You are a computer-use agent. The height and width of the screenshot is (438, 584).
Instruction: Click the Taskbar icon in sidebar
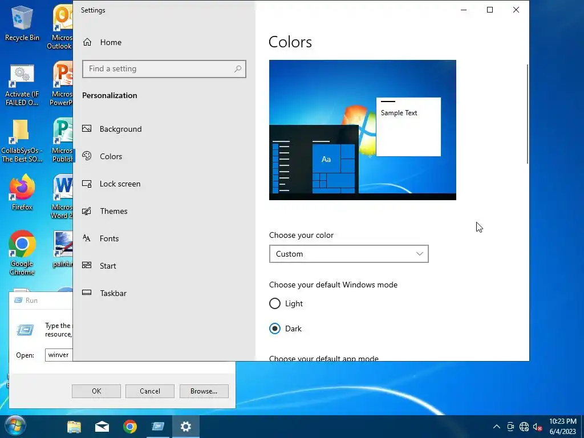tap(87, 293)
